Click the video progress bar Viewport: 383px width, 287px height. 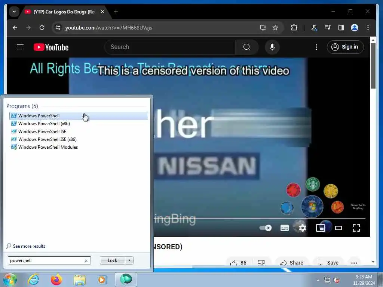[260, 218]
